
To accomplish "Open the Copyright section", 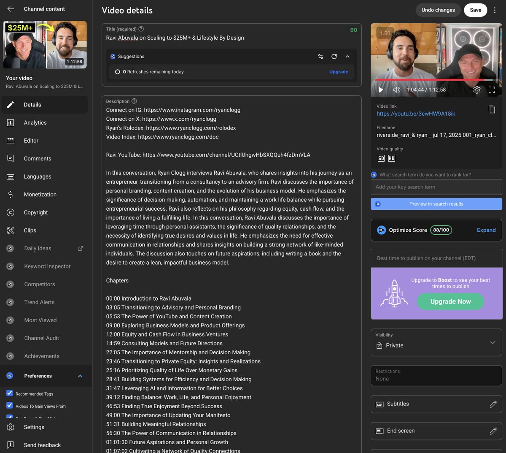I will pos(45,212).
